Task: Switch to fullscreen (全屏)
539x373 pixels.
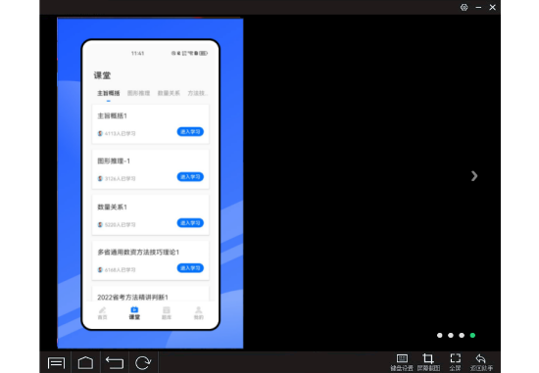Action: [455, 362]
